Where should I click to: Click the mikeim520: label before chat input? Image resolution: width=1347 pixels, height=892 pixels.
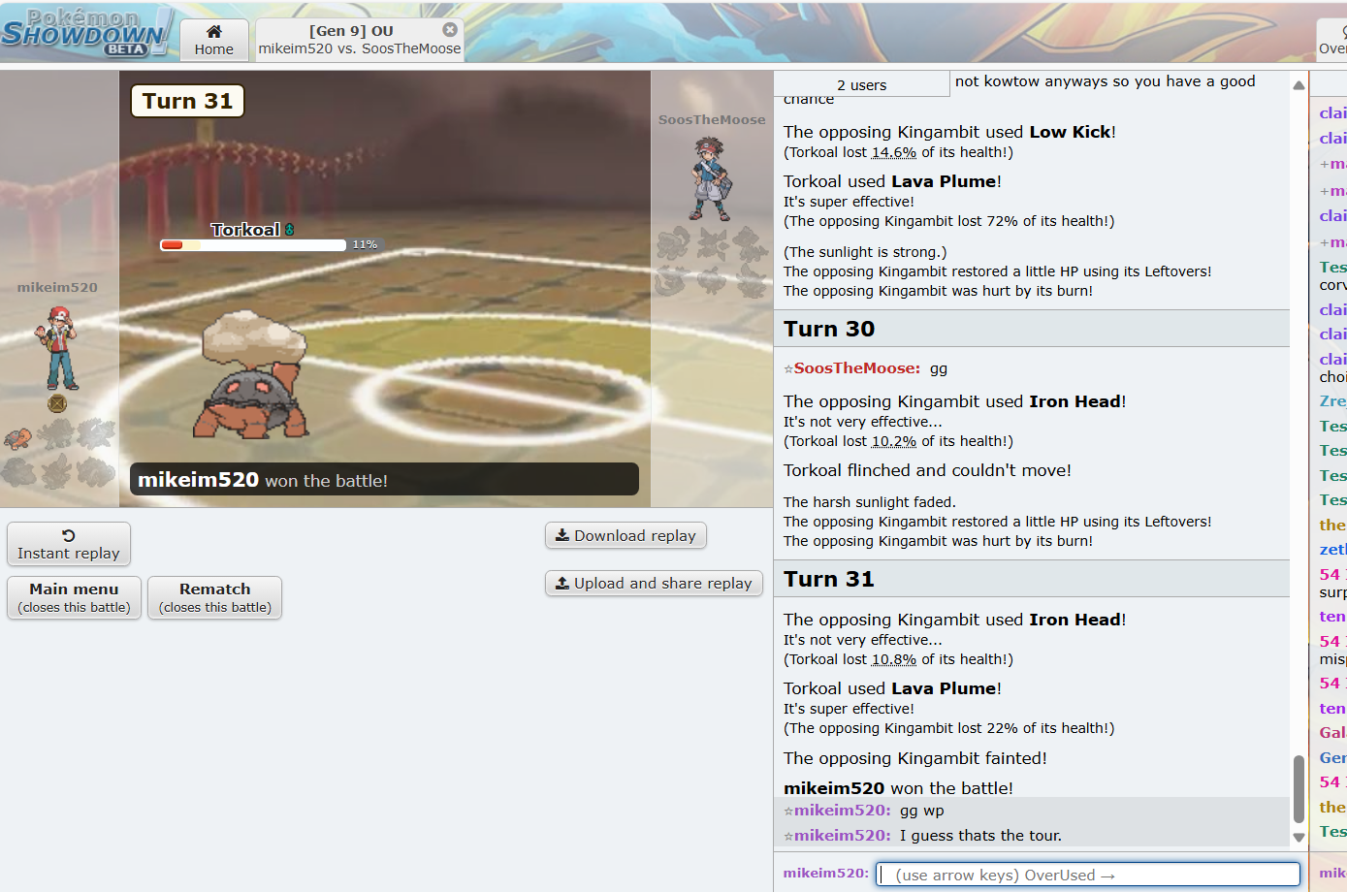click(826, 873)
